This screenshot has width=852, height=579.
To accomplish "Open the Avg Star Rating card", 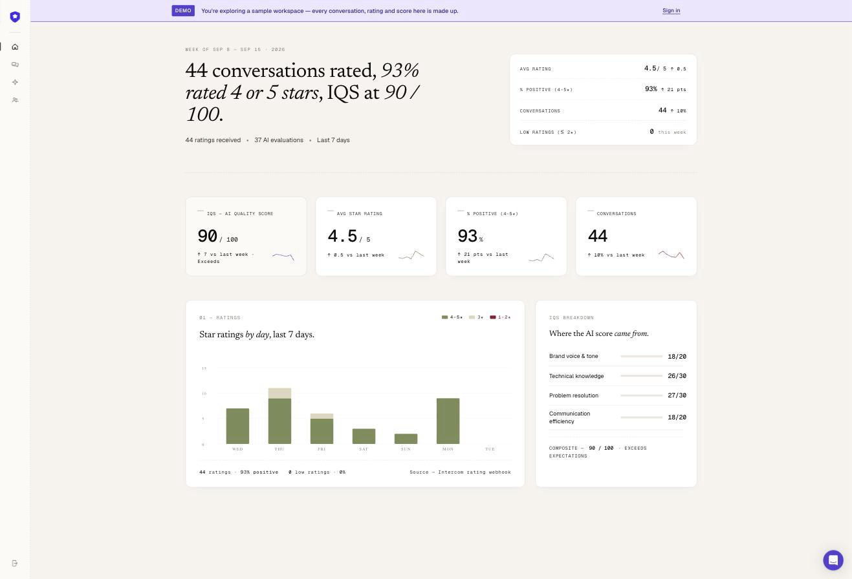I will (376, 237).
